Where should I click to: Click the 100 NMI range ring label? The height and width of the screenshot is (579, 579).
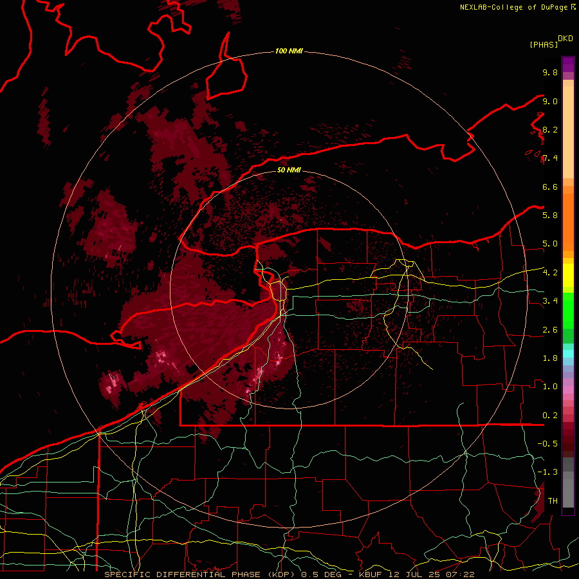coord(289,51)
